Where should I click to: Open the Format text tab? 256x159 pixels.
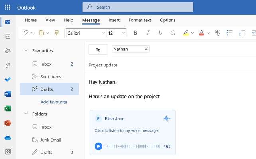pyautogui.click(x=140, y=20)
